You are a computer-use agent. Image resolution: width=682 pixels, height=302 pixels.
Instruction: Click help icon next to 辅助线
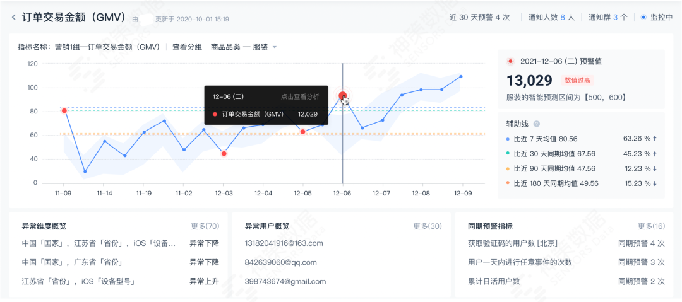click(x=536, y=124)
